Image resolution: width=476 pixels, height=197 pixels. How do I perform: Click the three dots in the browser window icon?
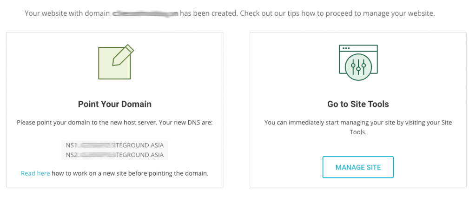(346, 48)
